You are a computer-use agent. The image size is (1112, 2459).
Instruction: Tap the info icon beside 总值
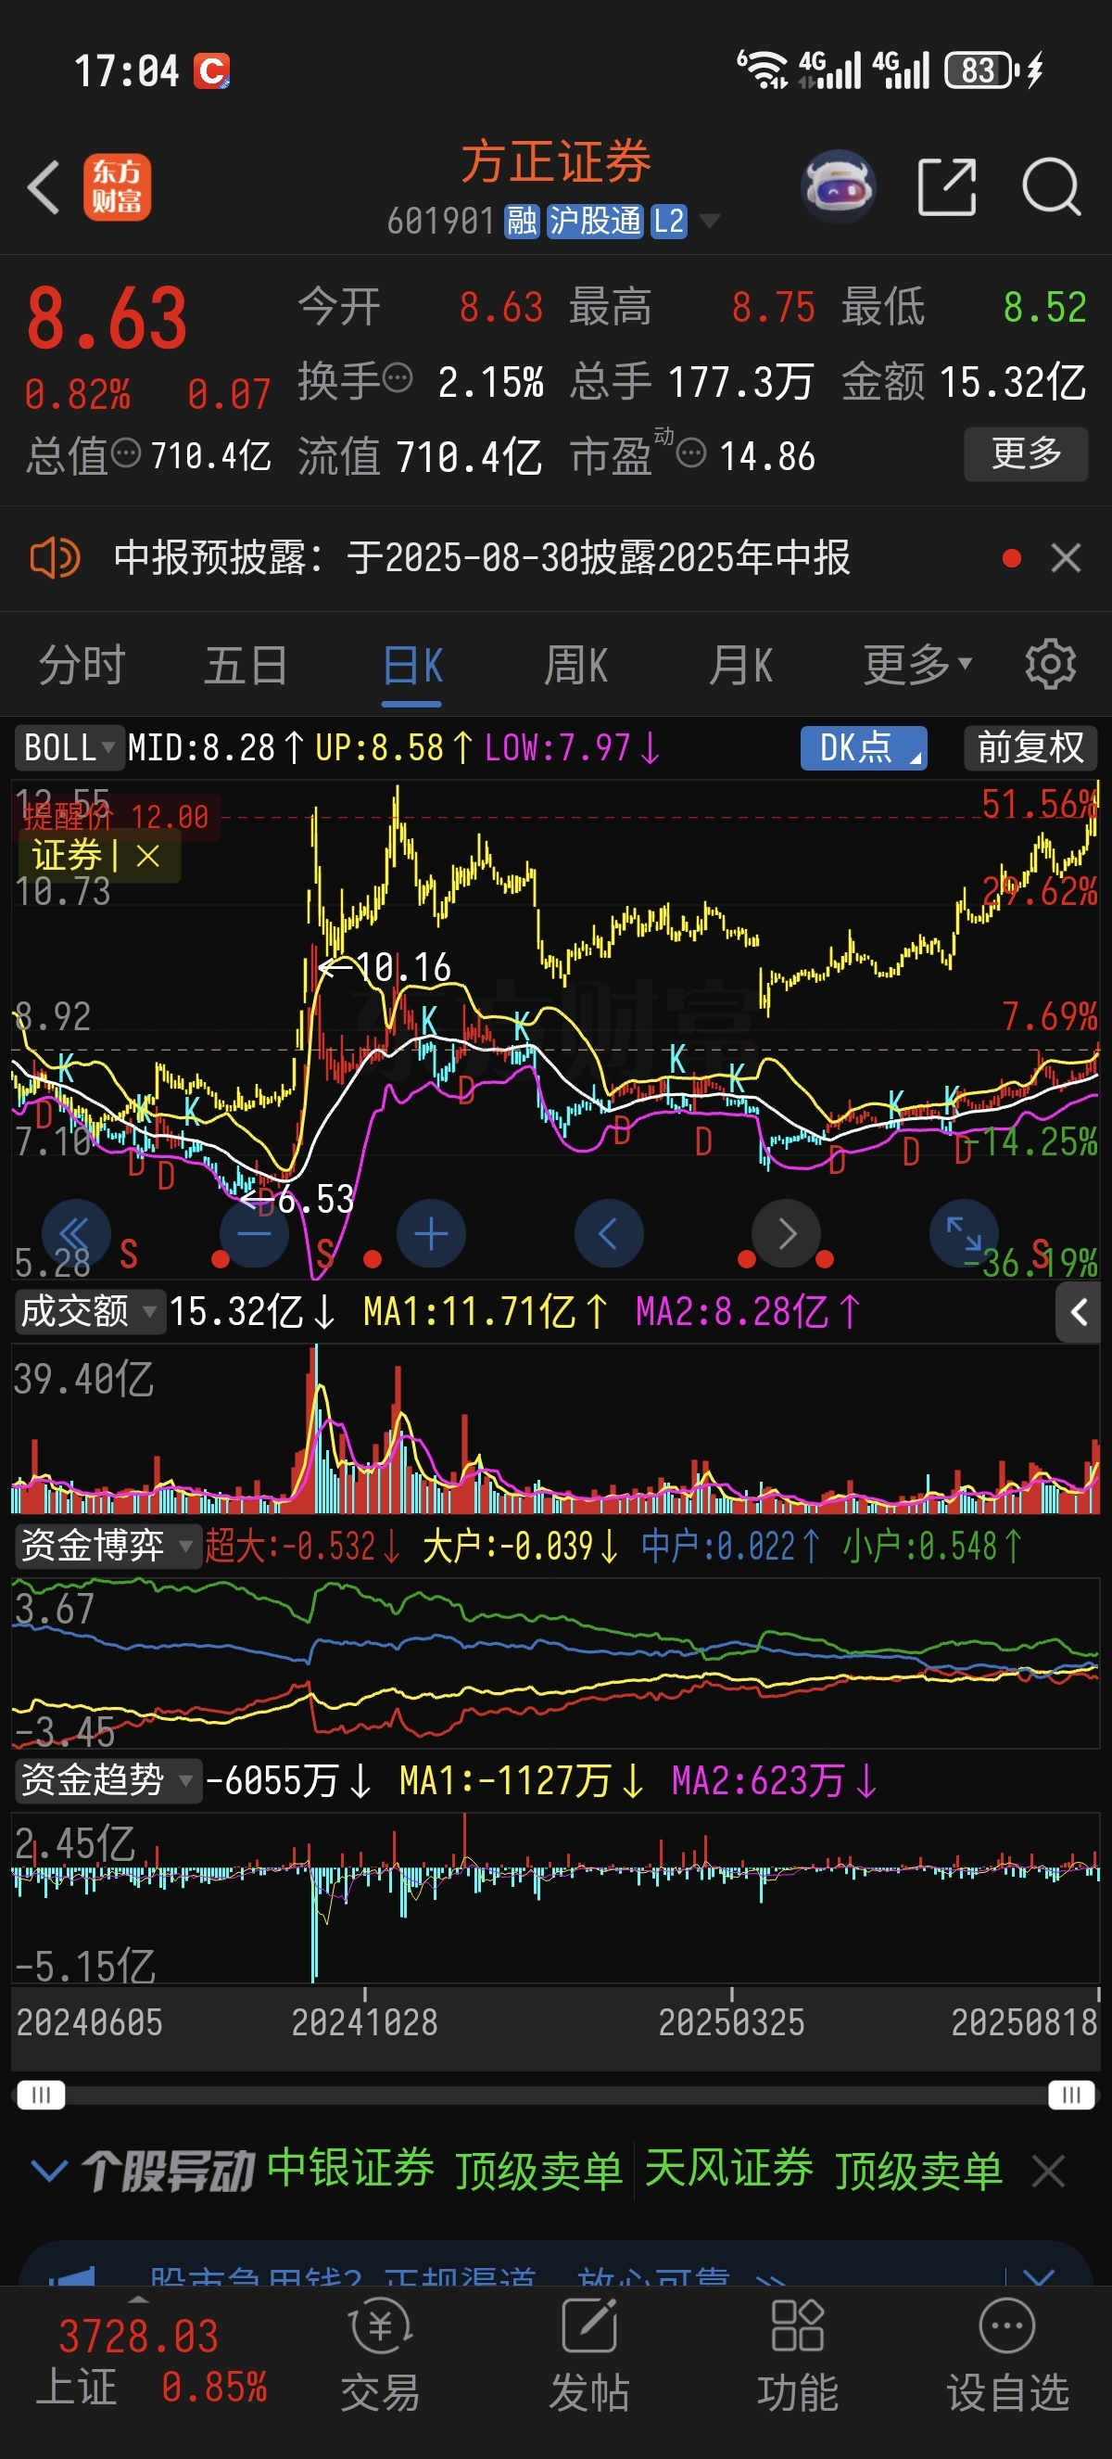126,452
